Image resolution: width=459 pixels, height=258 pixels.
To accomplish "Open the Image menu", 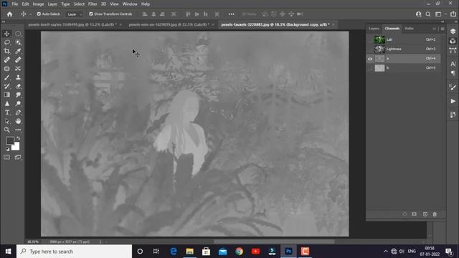I will coord(38,4).
